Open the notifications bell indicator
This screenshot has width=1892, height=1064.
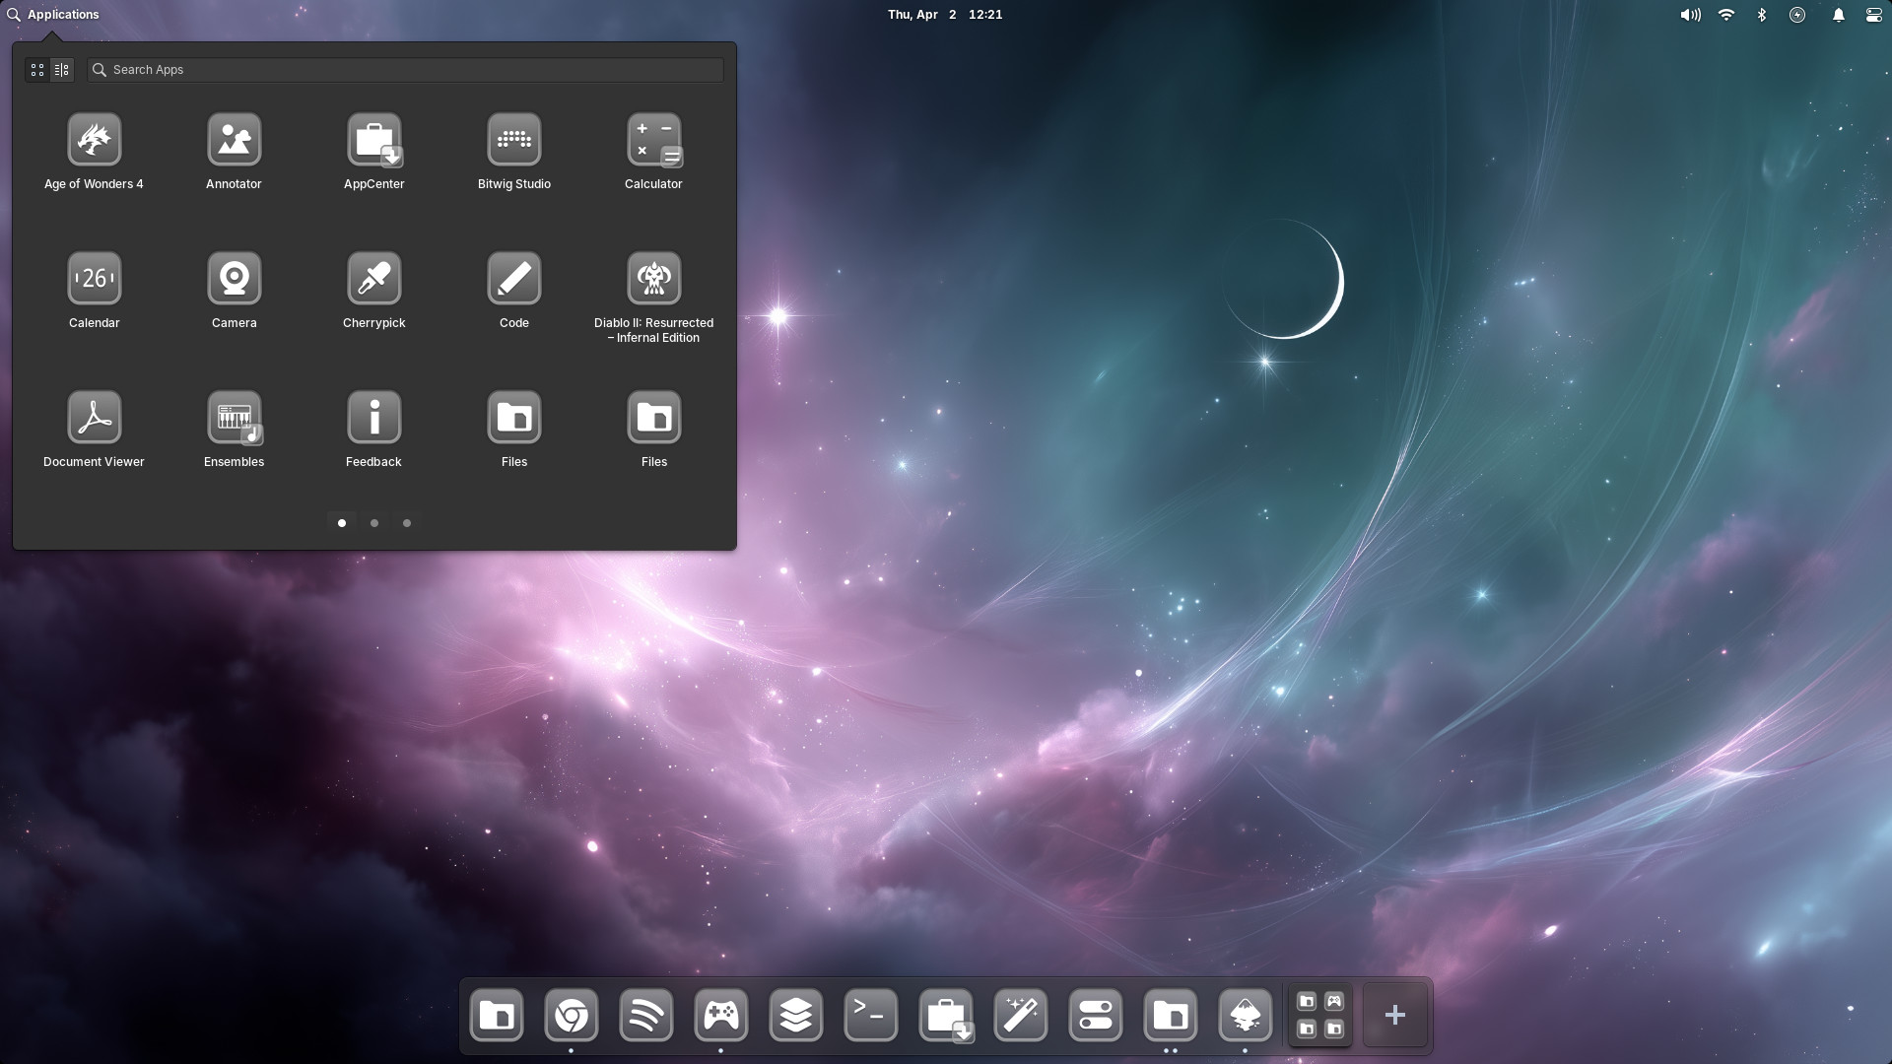[x=1838, y=15]
